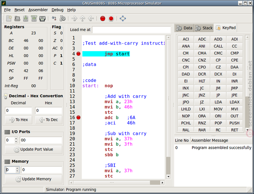
Task: Select 'Program assembled successfully' message row
Action: (x=214, y=148)
